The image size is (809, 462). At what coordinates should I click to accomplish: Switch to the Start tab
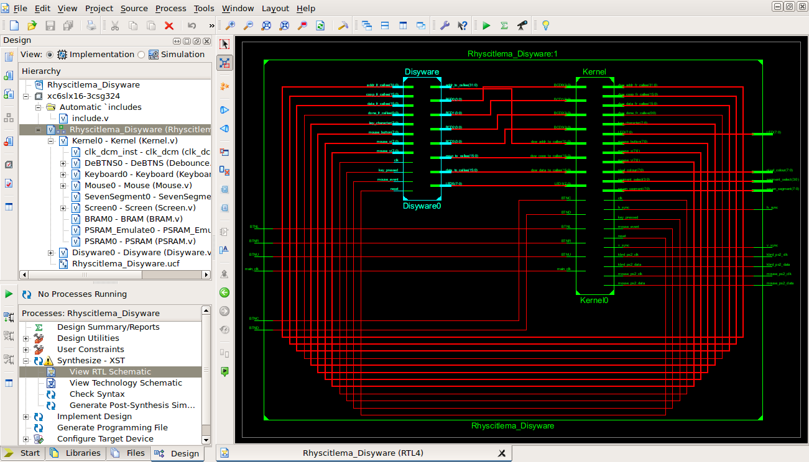coord(22,453)
